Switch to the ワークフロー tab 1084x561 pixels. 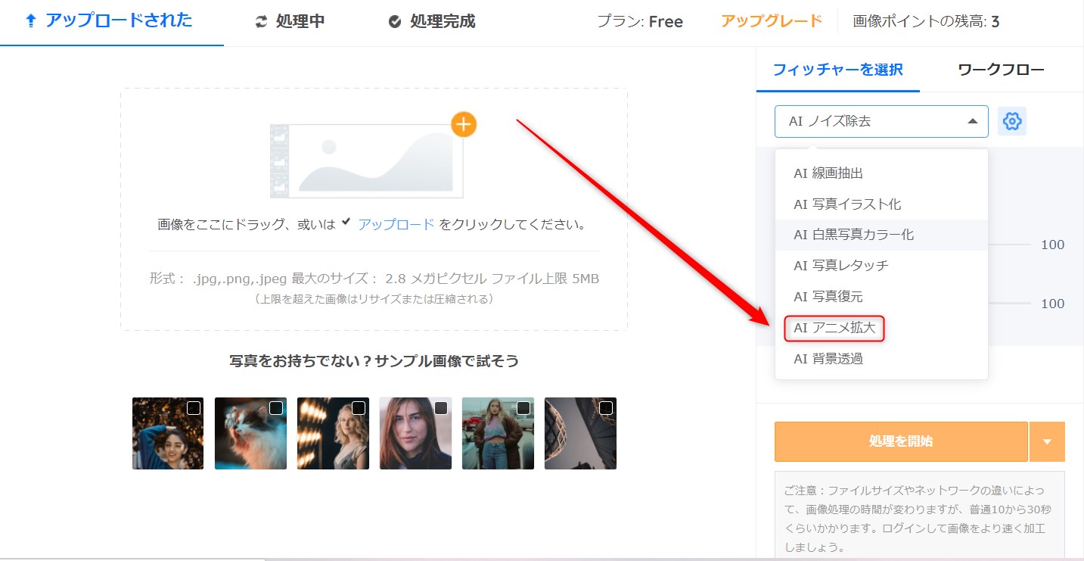pos(1001,70)
